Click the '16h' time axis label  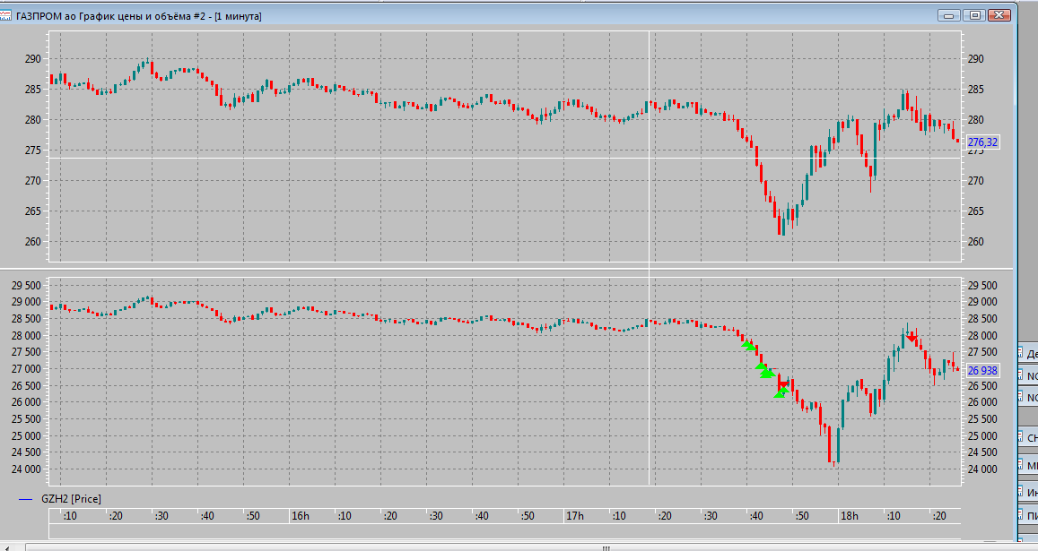click(300, 516)
